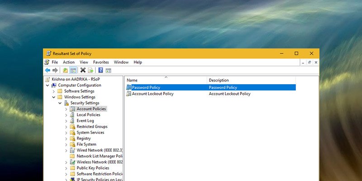Click the Back arrow toolbar icon

(48, 70)
